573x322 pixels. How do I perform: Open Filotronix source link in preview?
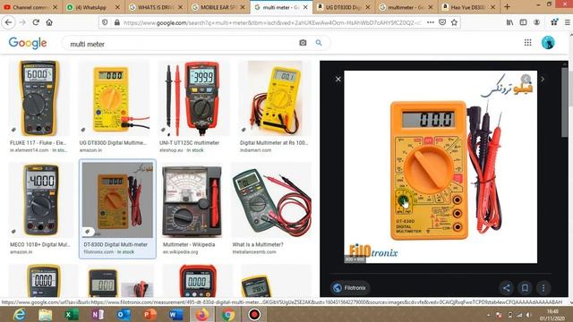350,288
